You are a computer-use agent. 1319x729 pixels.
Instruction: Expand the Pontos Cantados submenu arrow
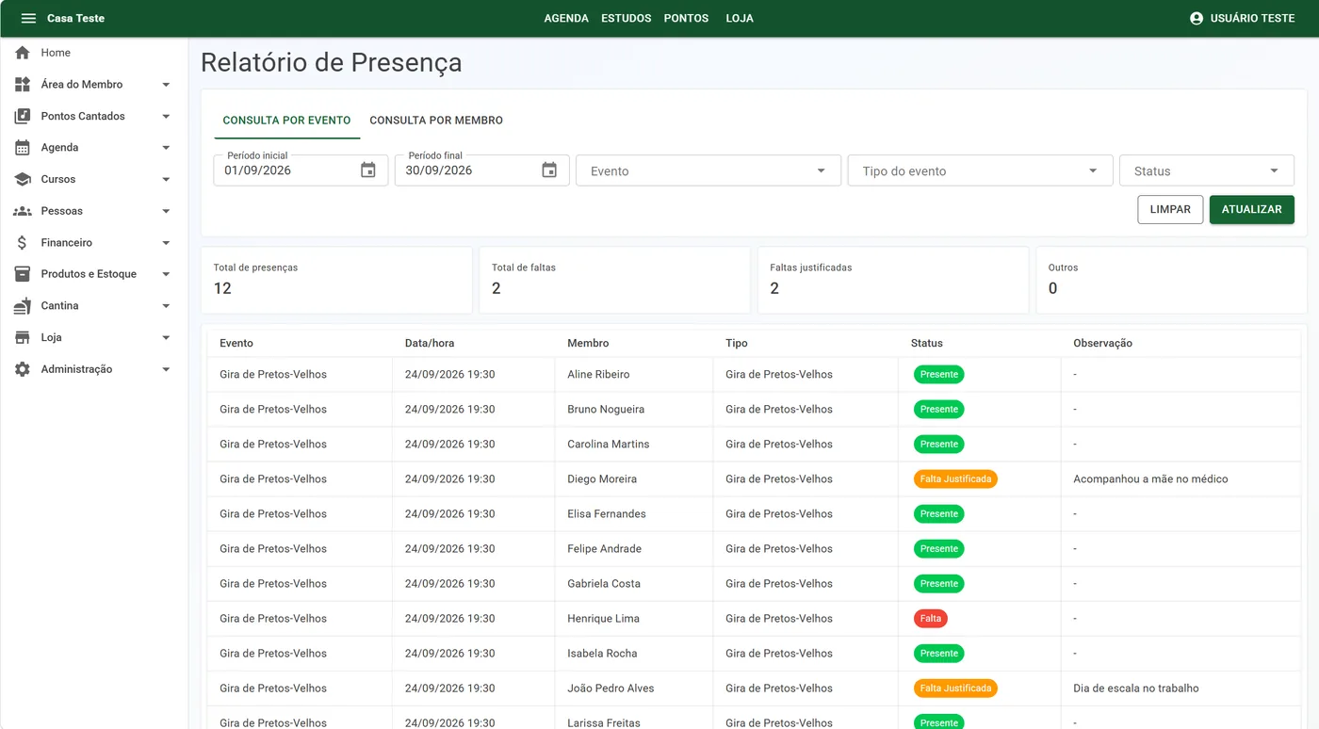coord(166,117)
